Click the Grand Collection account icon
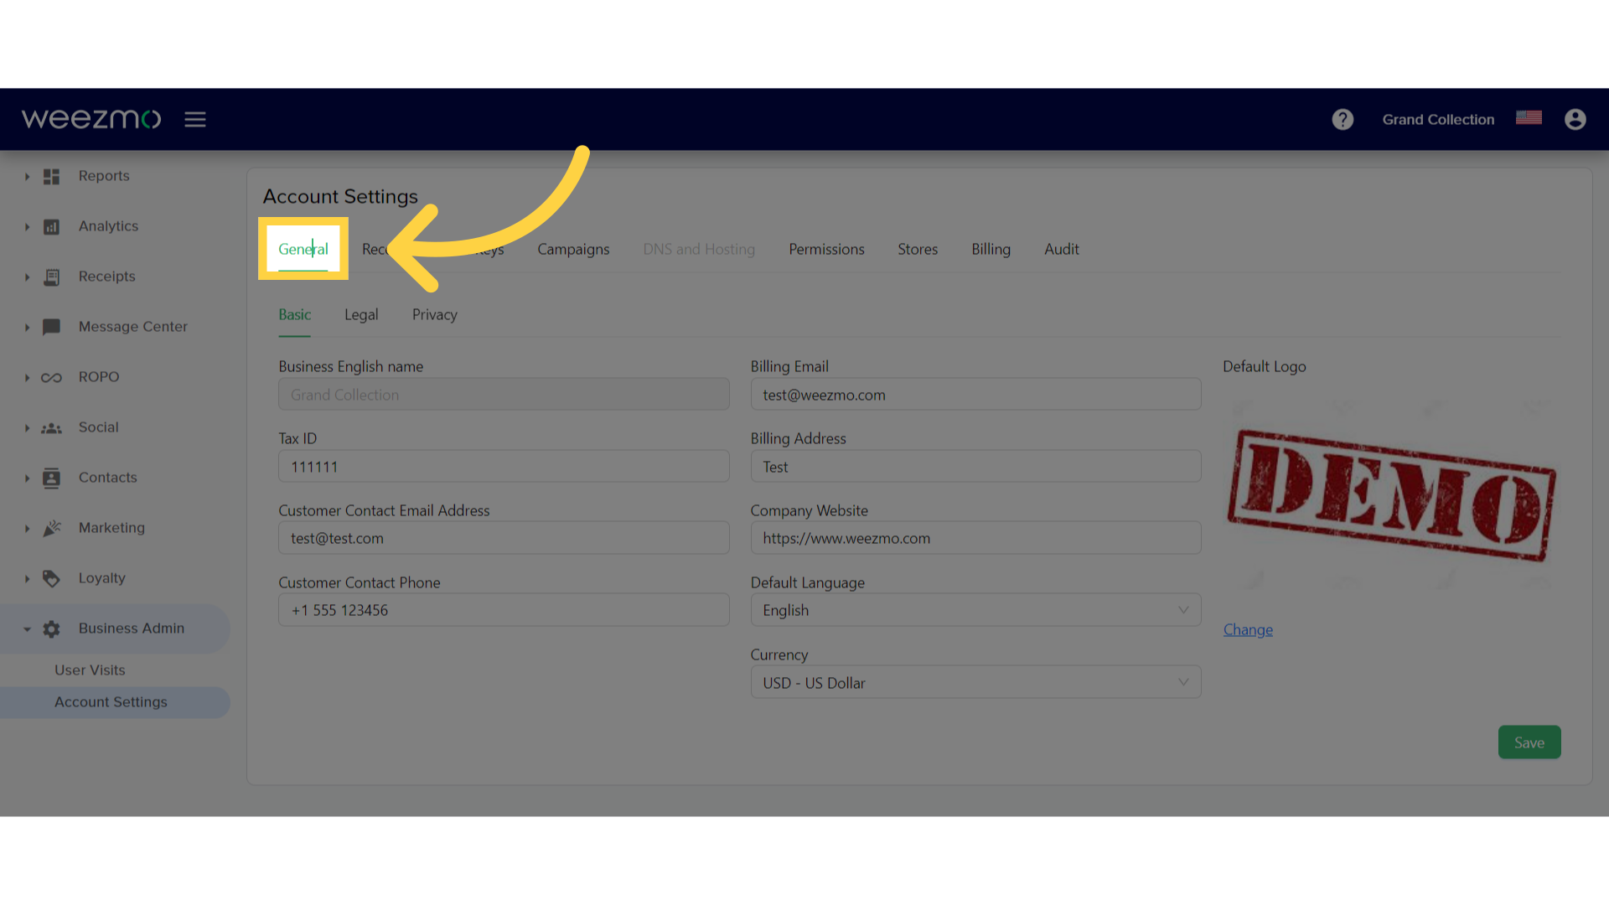Screen dimensions: 1609x905 click(x=1575, y=119)
